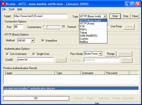Click the Target URL input field

(x=41, y=16)
